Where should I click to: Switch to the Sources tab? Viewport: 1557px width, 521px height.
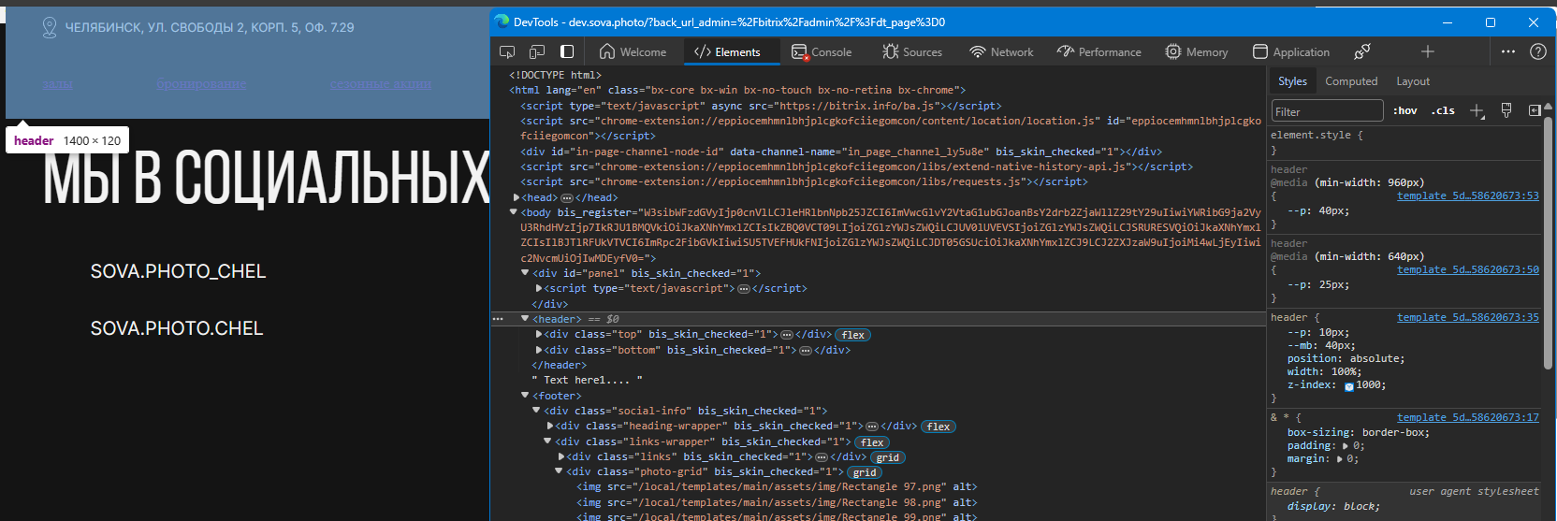912,52
